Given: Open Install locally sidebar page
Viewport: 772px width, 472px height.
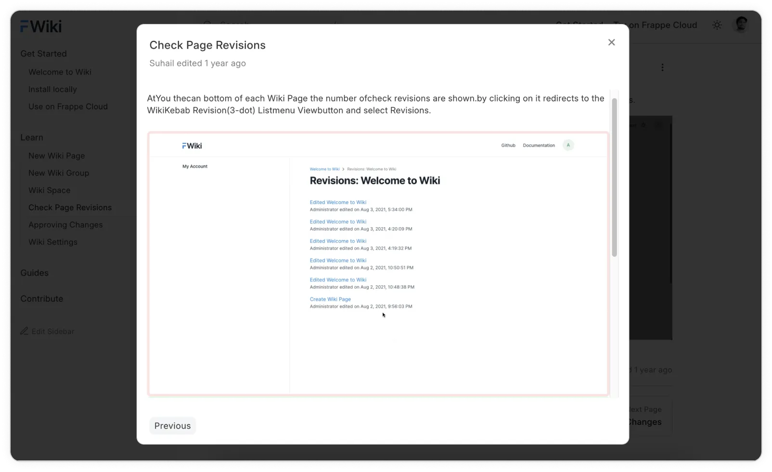Looking at the screenshot, I should tap(52, 89).
